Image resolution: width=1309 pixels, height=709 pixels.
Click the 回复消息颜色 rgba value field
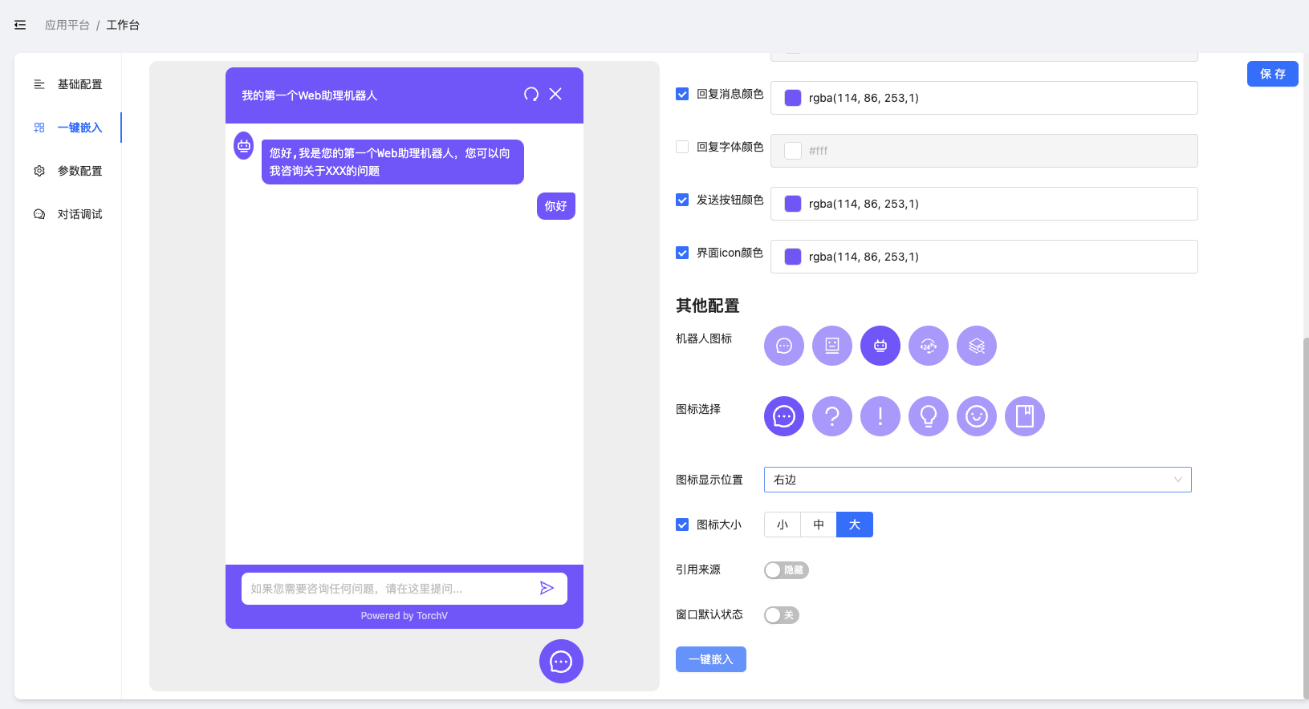tap(984, 98)
